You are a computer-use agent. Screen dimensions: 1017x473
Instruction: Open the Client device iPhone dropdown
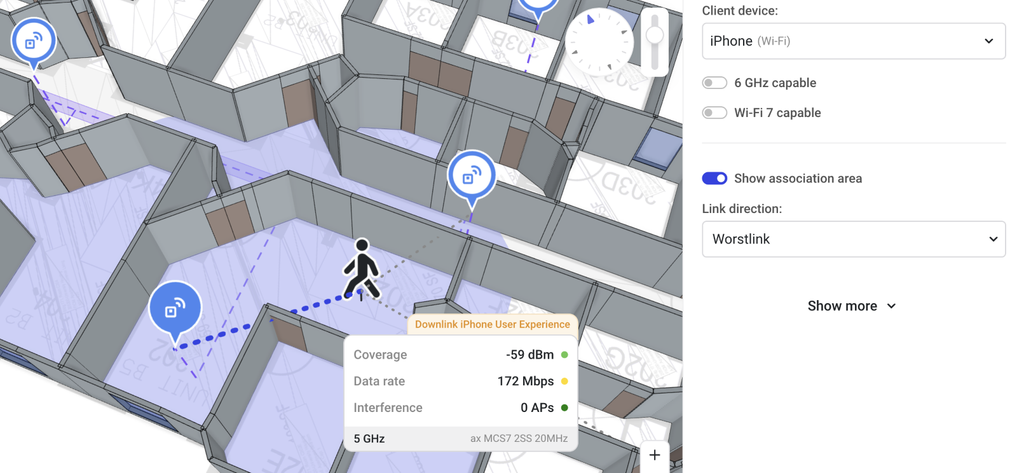pyautogui.click(x=854, y=41)
